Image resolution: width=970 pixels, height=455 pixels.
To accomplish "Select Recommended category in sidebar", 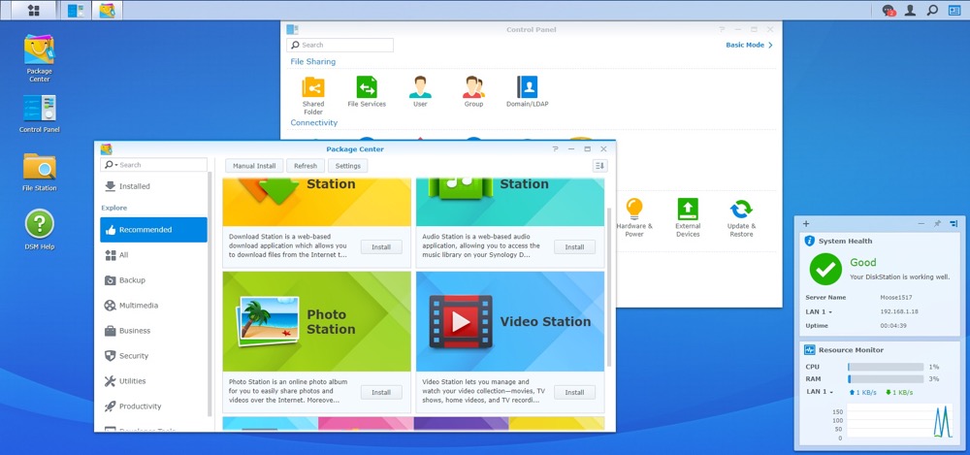I will pos(153,230).
